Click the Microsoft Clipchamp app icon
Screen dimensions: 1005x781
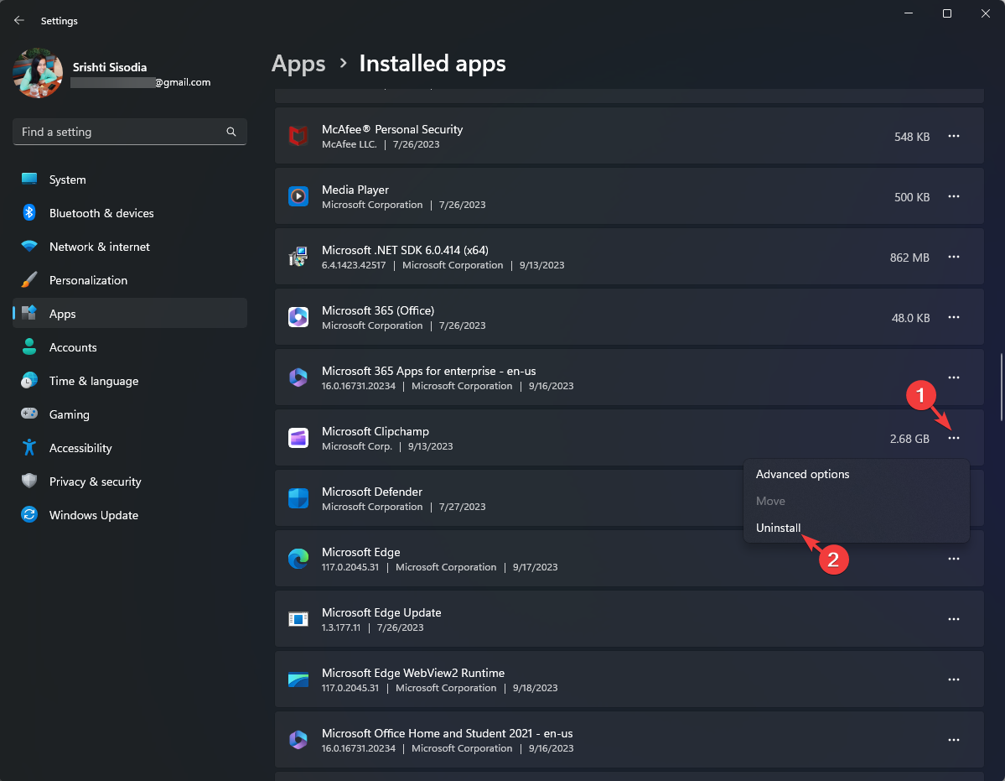coord(298,438)
